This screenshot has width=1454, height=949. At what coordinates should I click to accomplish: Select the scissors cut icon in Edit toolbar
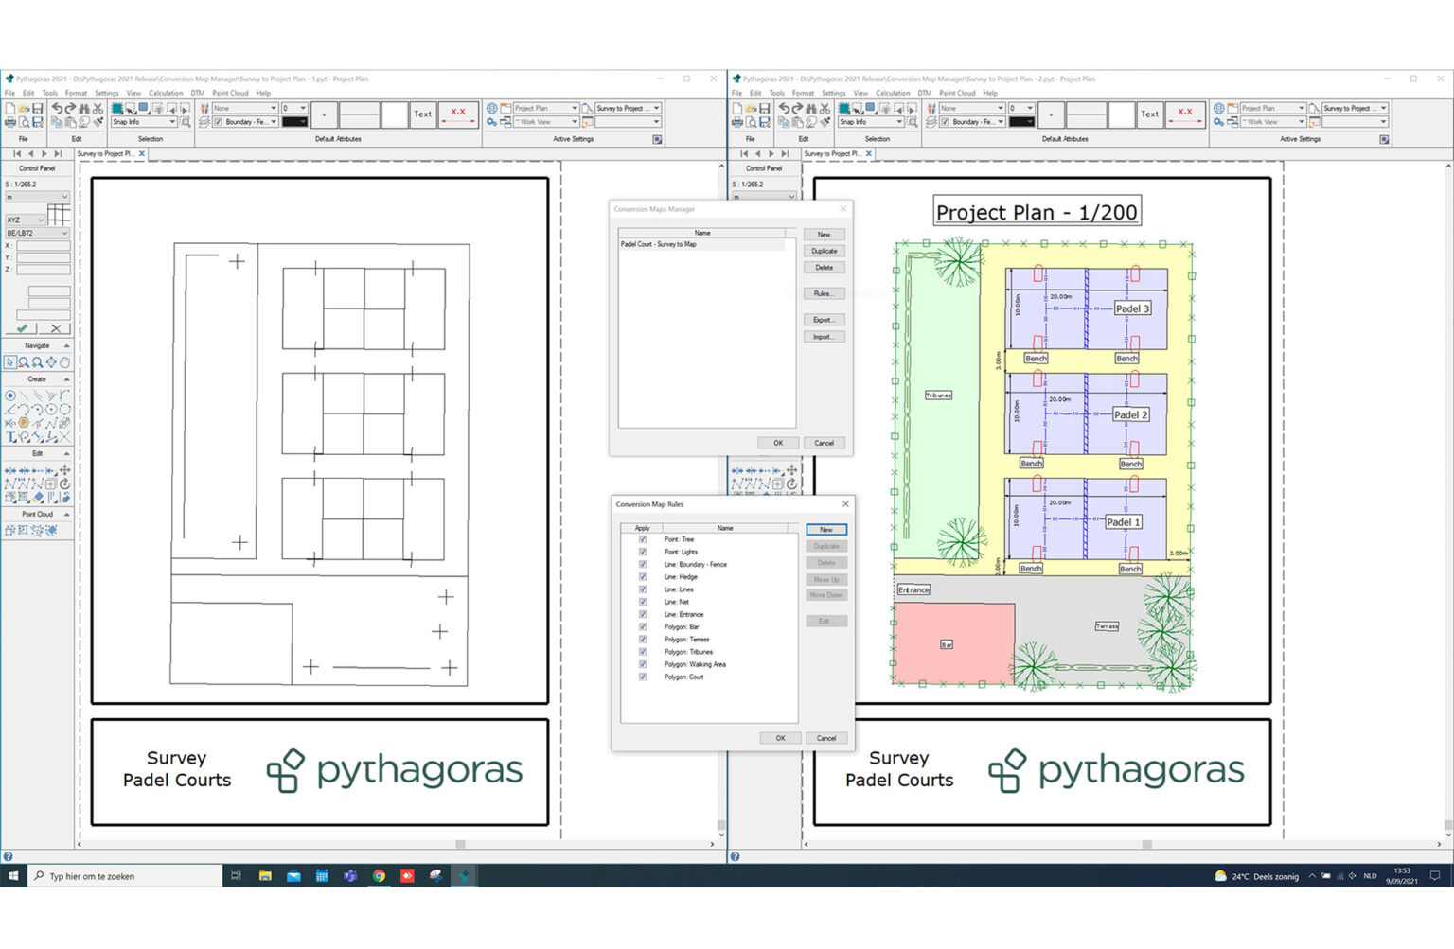(x=97, y=108)
